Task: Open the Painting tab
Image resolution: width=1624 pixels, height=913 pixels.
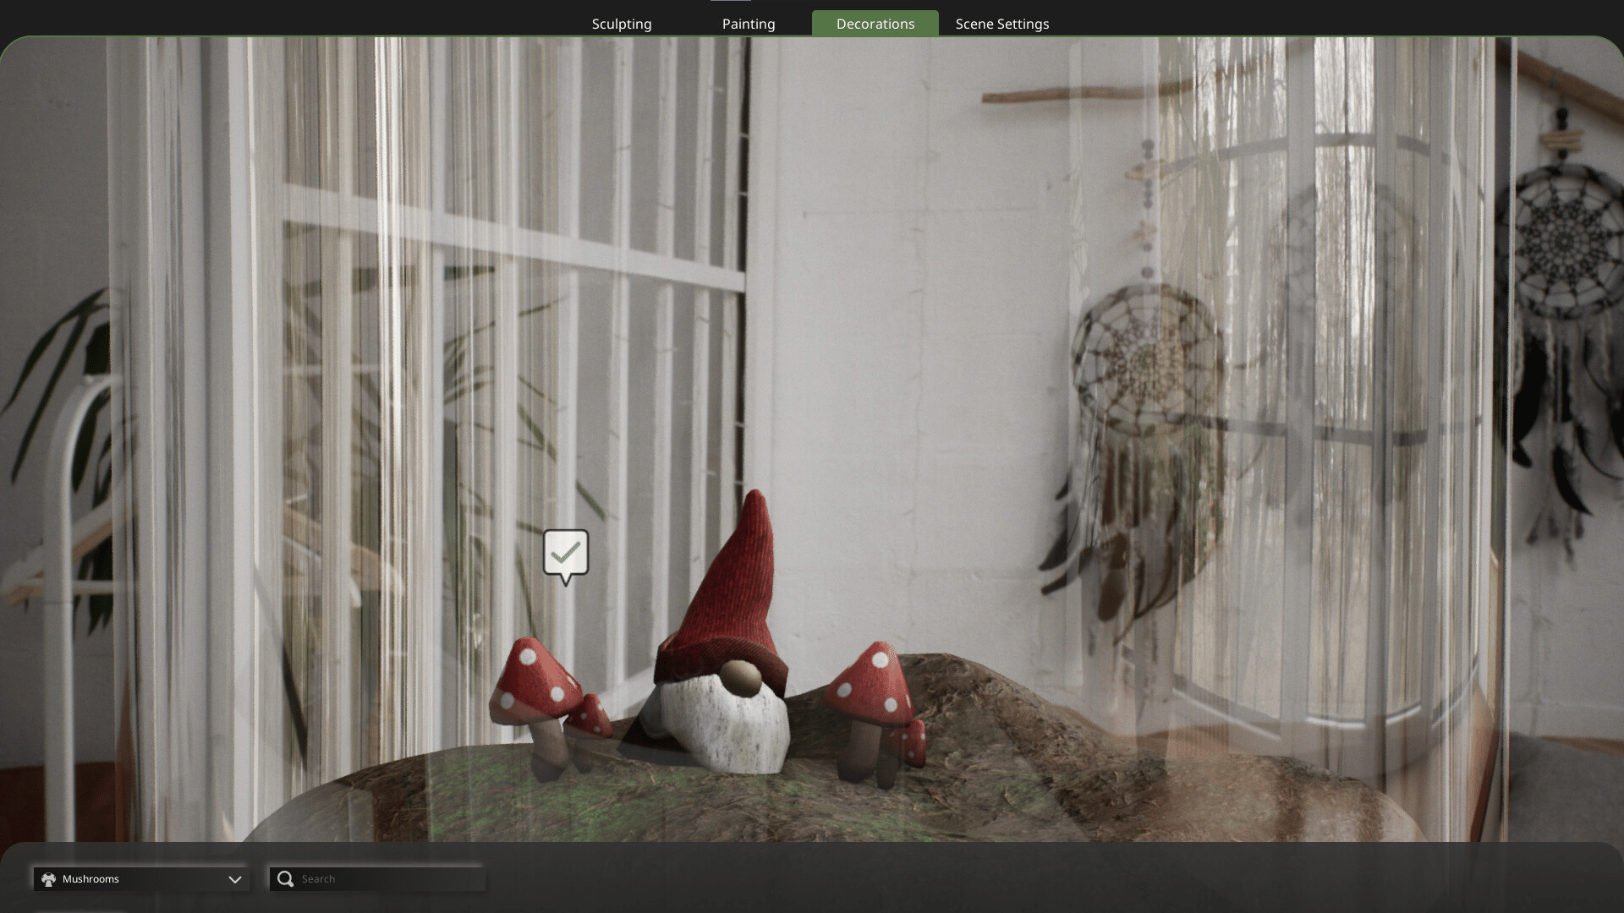Action: tap(748, 24)
